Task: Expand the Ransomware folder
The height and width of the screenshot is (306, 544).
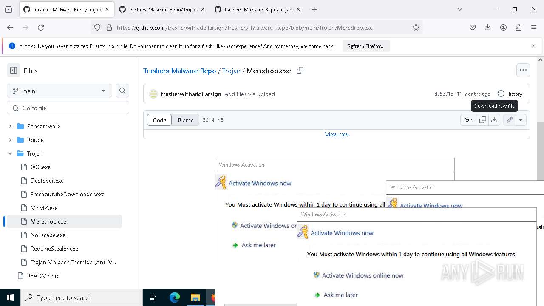Action: point(10,126)
